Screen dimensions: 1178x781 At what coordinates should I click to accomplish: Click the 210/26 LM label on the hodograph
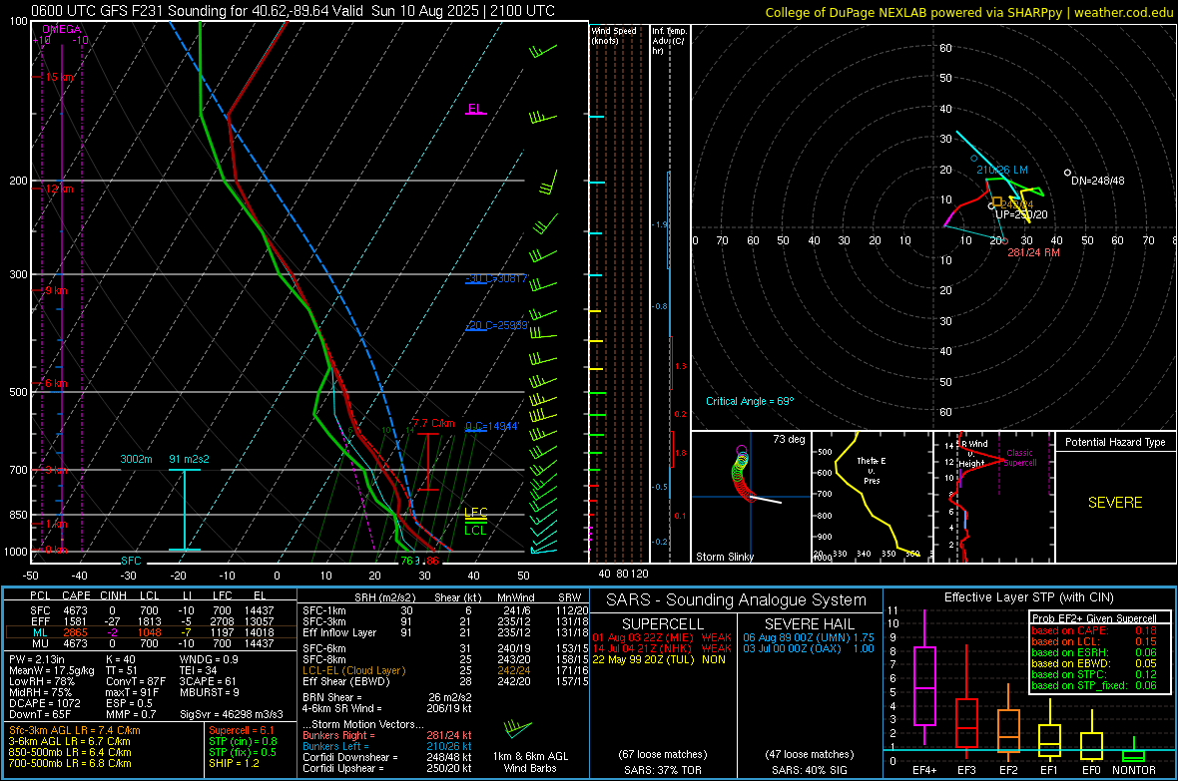click(1002, 171)
